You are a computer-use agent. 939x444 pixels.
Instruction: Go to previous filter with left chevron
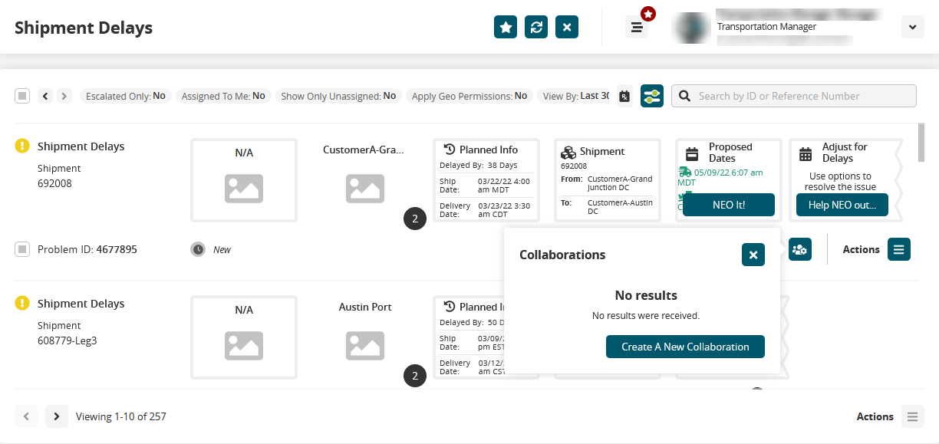tap(45, 96)
